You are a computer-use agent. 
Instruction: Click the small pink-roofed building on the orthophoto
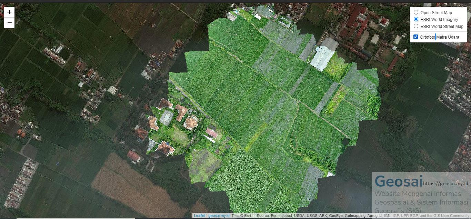pyautogui.click(x=212, y=132)
